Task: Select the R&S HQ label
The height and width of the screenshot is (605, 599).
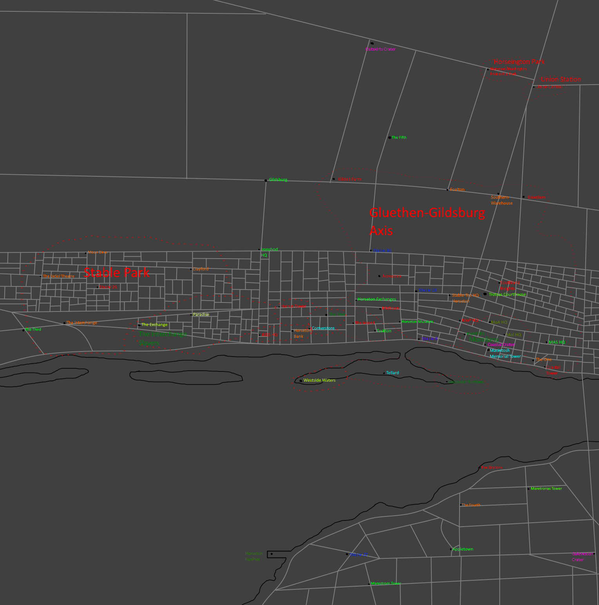Action: coord(270,335)
